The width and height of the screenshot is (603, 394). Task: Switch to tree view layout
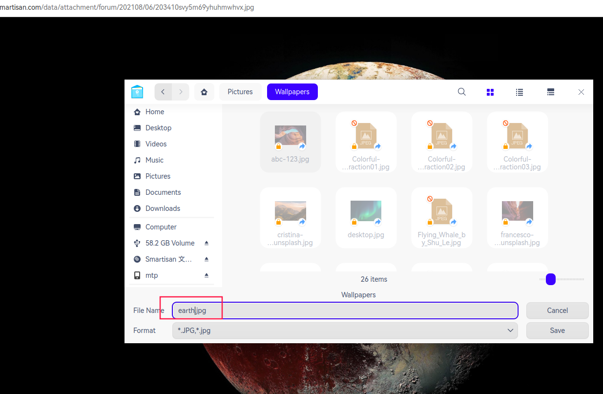tap(550, 92)
